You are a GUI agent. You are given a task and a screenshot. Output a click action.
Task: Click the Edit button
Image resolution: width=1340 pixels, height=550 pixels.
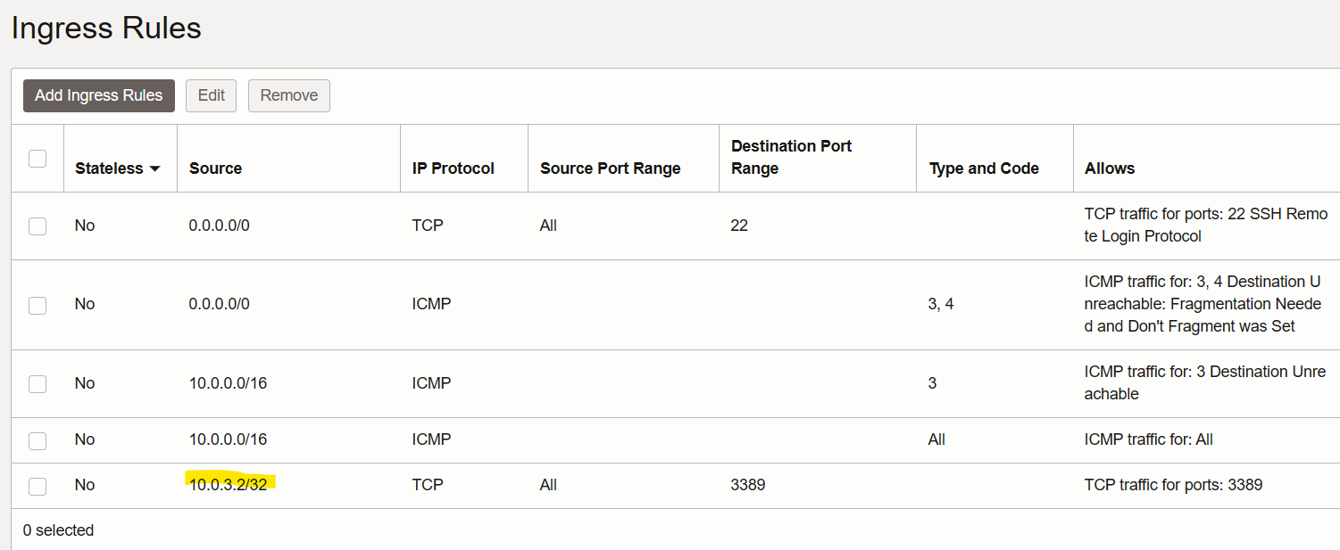[211, 95]
